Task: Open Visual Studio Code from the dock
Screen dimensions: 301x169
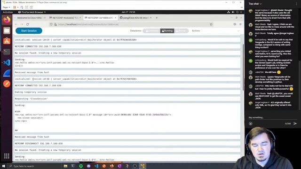Action: tap(7, 62)
